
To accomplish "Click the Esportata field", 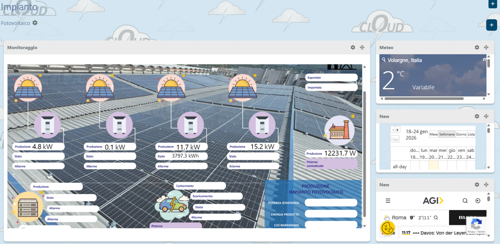I will click(x=331, y=77).
